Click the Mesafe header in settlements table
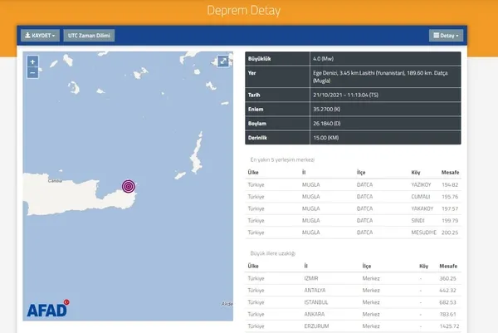 [x=448, y=173]
